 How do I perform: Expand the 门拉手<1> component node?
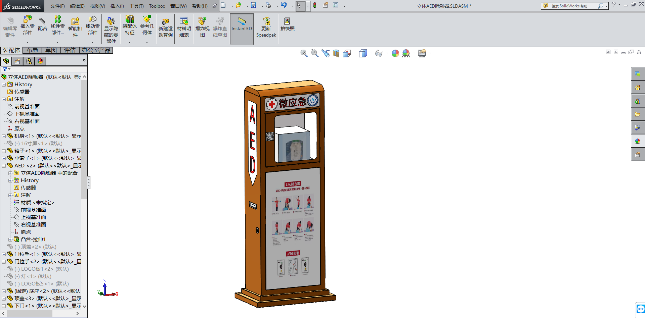coord(4,254)
